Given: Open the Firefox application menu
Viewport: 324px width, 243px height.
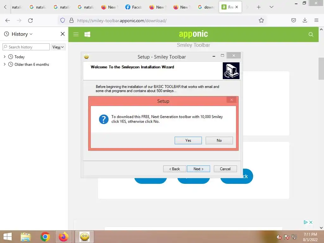Looking at the screenshot, I should 316,20.
